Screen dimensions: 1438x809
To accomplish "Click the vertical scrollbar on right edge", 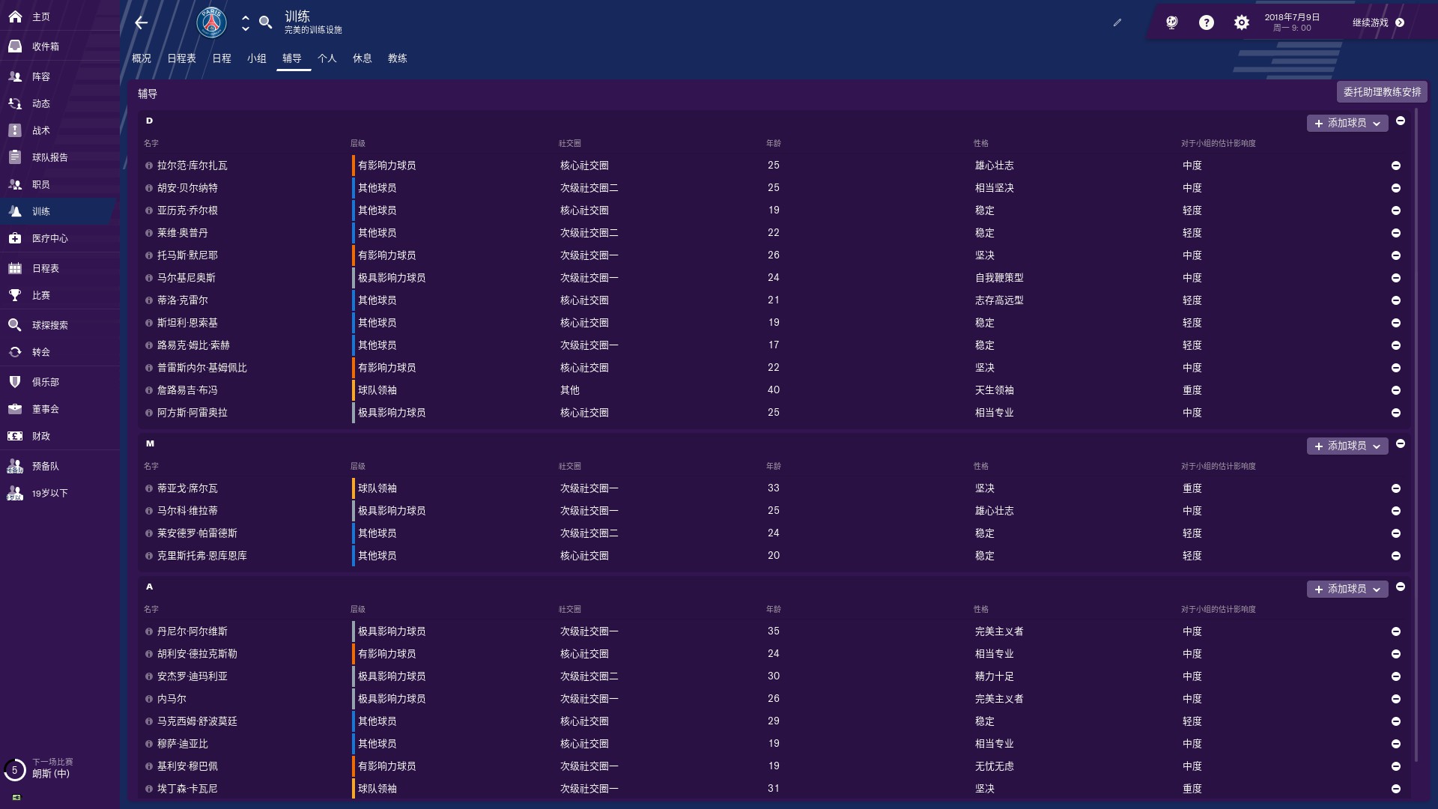I will 1416,434.
